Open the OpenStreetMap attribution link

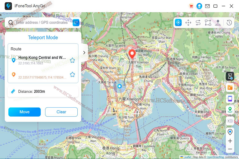coord(215,157)
